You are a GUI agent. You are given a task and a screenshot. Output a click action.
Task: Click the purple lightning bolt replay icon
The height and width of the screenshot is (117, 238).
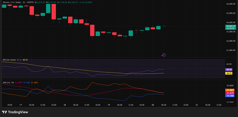[x=164, y=55]
